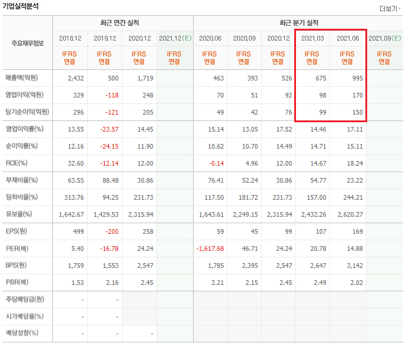The height and width of the screenshot is (346, 406).
Task: Click the 부채비율(%) row label
Action: click(x=22, y=180)
